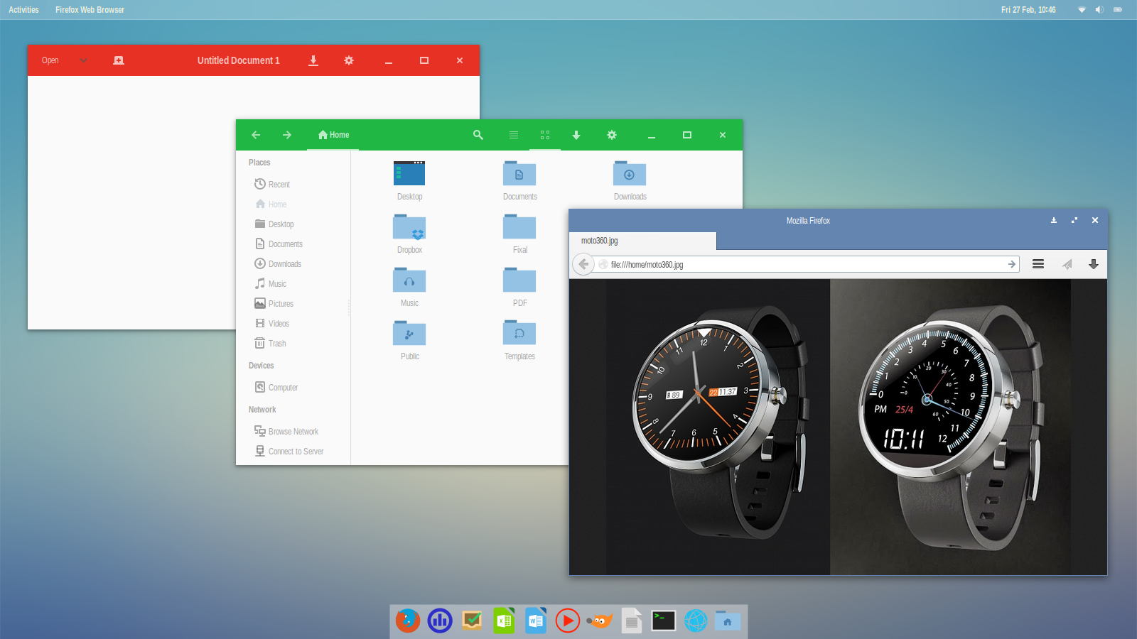Select the Fixal folder
The width and height of the screenshot is (1137, 639).
click(x=519, y=227)
